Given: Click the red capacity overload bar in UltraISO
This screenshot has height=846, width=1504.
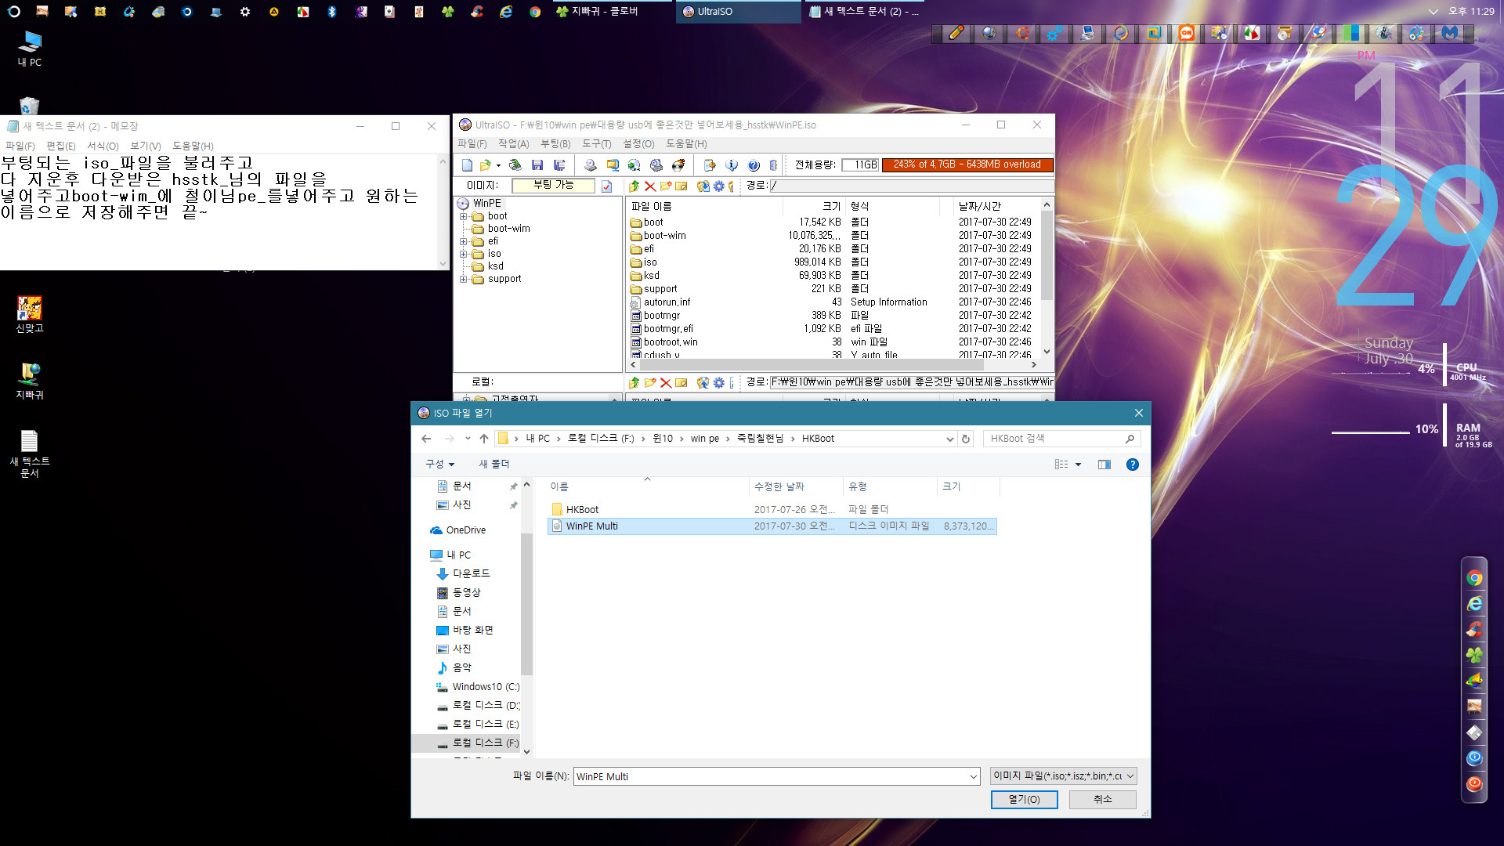Looking at the screenshot, I should click(x=967, y=164).
